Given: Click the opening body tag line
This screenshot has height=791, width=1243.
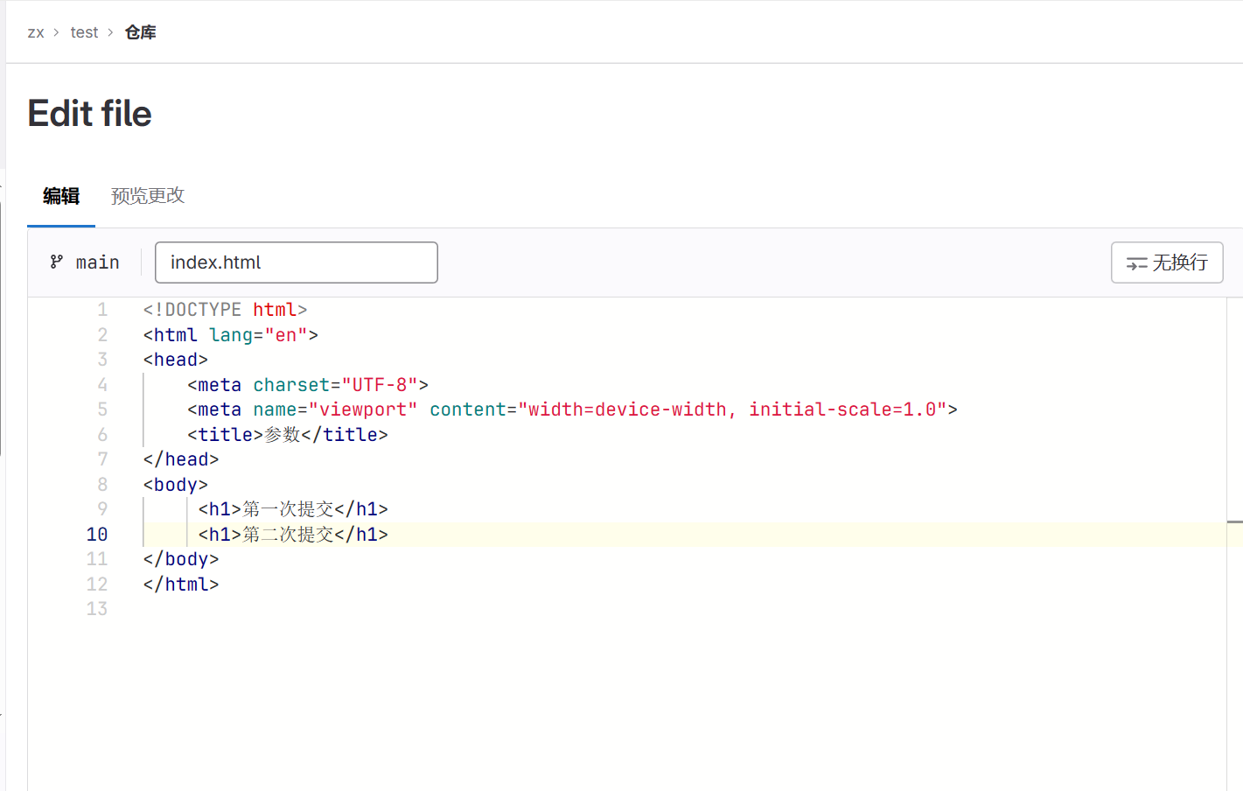Looking at the screenshot, I should coord(176,485).
